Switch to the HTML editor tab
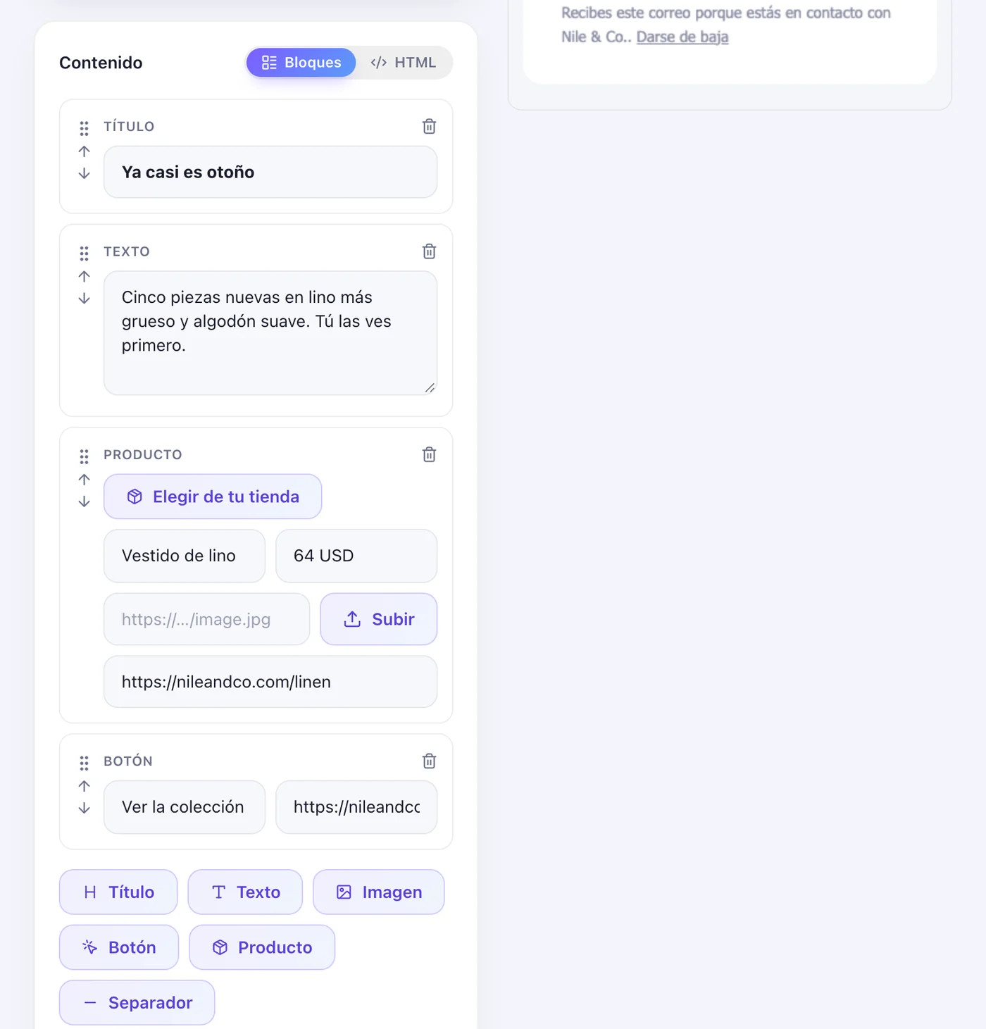Viewport: 986px width, 1029px height. pyautogui.click(x=404, y=63)
